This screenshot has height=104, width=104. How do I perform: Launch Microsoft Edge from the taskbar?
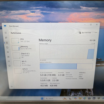(x=85, y=98)
